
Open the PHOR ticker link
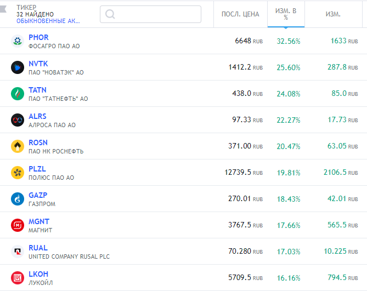38,37
